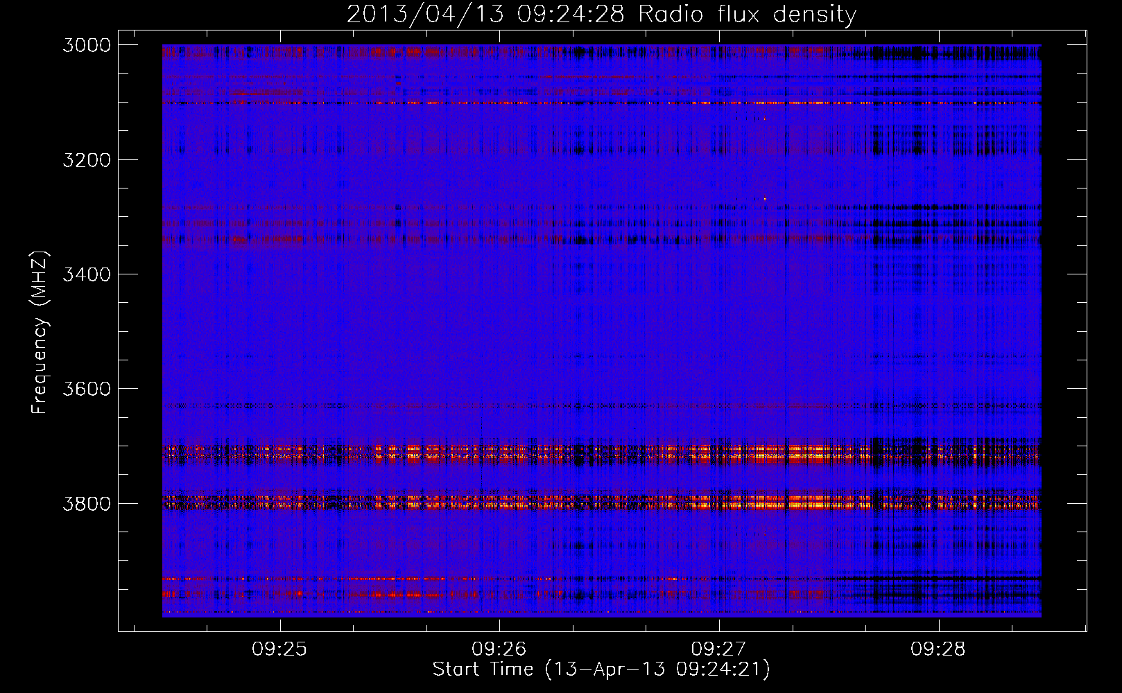Select the 3400 frequency axis label
Viewport: 1122px width, 693px height.
87,274
